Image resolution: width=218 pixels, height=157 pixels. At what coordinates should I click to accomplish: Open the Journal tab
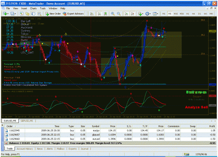(84, 149)
